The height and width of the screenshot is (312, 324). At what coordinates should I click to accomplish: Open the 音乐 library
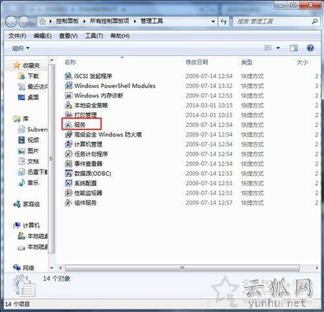click(29, 183)
